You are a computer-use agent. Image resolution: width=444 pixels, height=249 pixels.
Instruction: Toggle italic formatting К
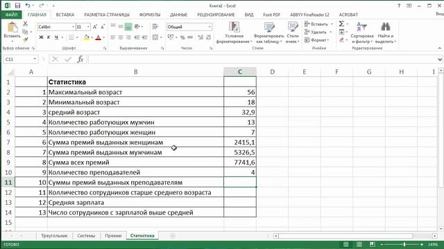click(x=49, y=37)
